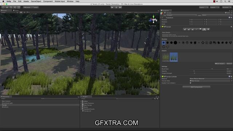Select the Paint Height terrain tool
The width and height of the screenshot is (233, 131).
coord(189,29)
